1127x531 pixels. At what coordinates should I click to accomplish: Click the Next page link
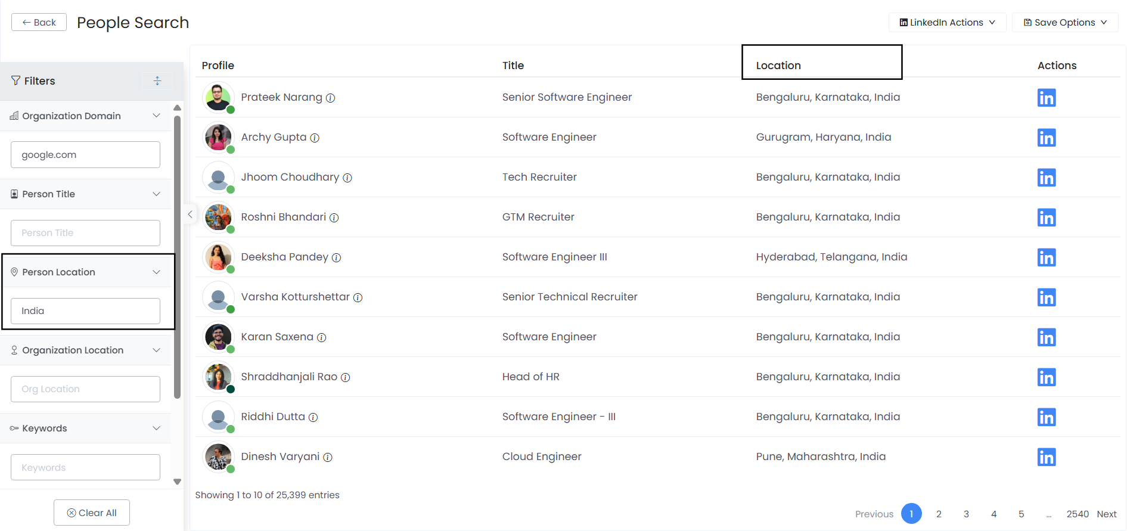tap(1106, 514)
